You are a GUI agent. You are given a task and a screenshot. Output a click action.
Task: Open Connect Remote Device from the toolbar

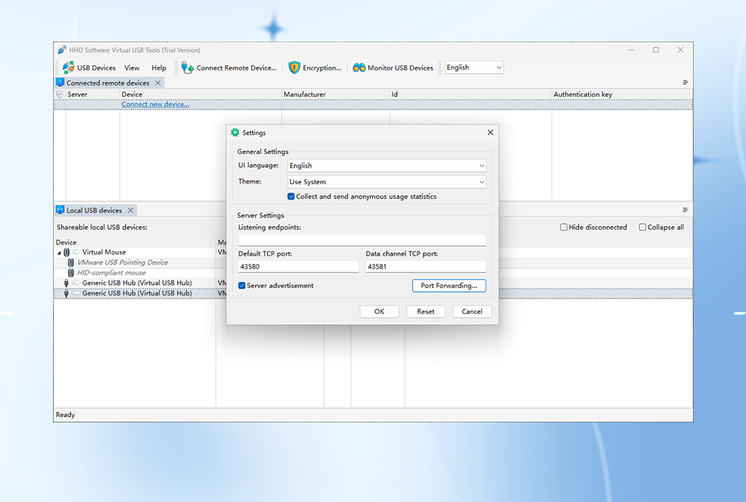[x=186, y=67]
